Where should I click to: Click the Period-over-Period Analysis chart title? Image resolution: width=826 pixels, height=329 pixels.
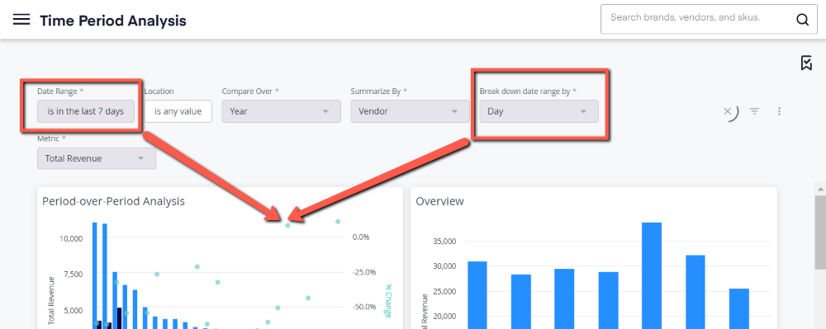coord(113,201)
